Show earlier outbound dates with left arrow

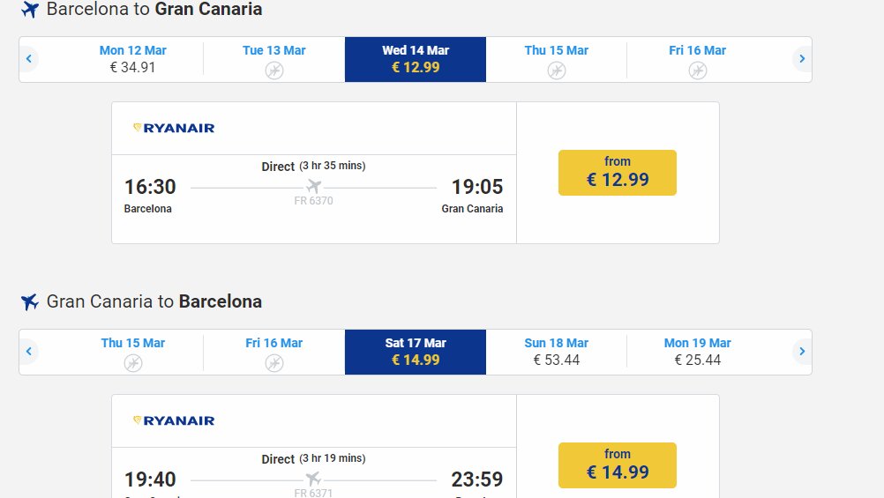[x=29, y=59]
